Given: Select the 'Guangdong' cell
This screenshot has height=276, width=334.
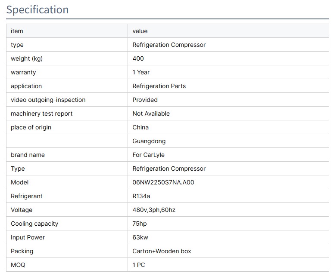Looking at the screenshot, I should point(149,141).
